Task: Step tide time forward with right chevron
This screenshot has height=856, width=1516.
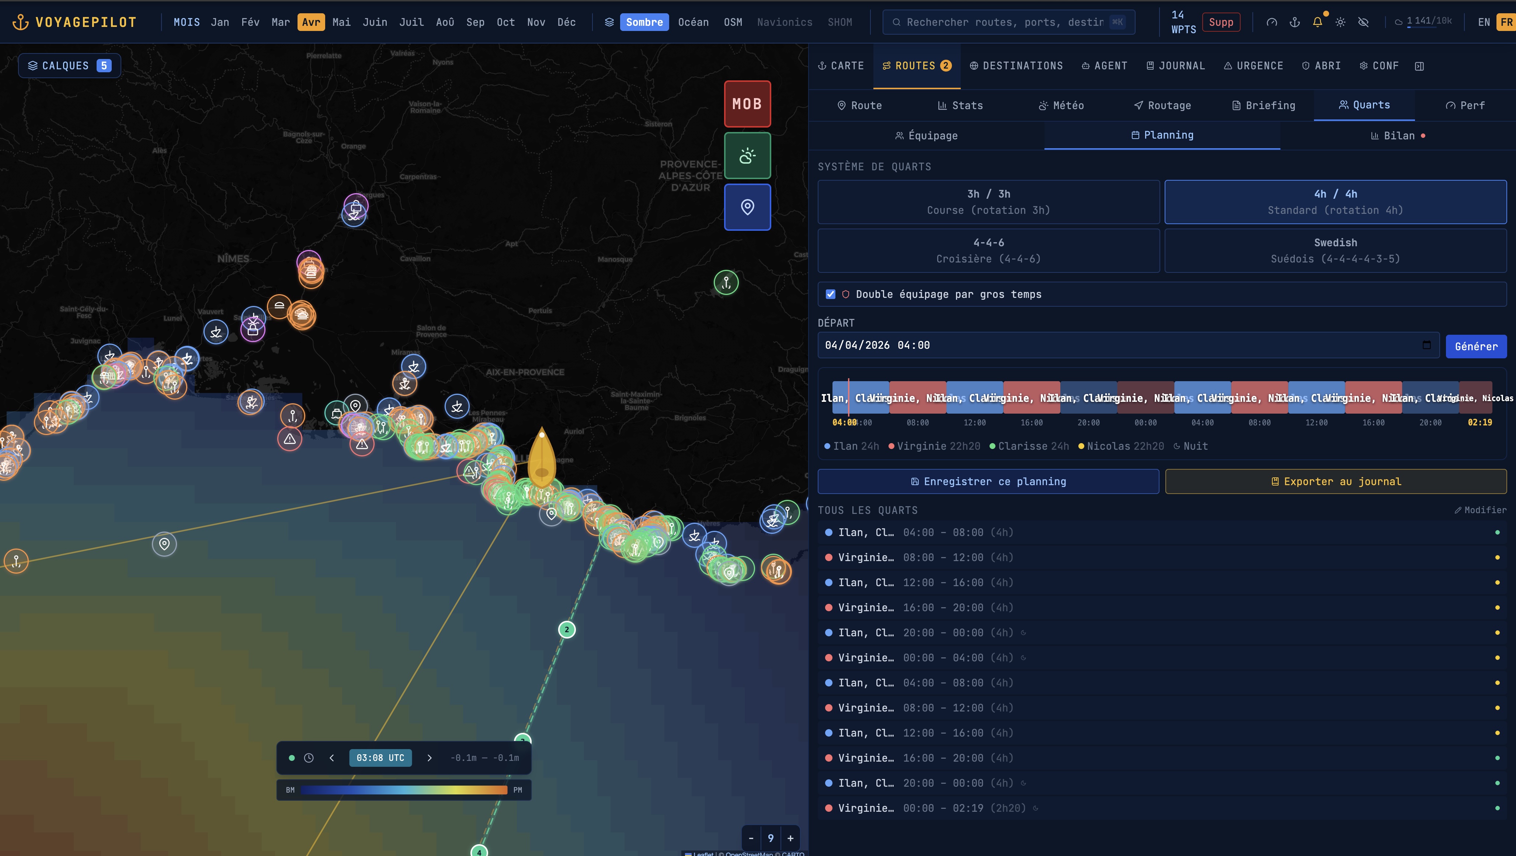Action: pyautogui.click(x=429, y=758)
